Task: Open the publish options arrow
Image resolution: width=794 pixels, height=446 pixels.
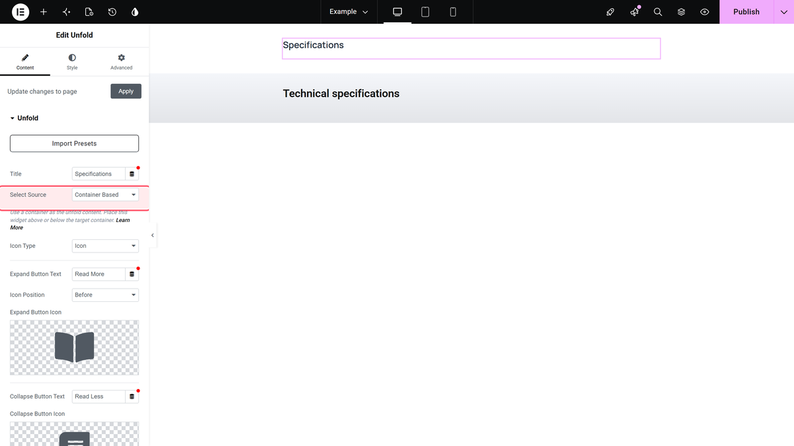Action: (x=783, y=12)
